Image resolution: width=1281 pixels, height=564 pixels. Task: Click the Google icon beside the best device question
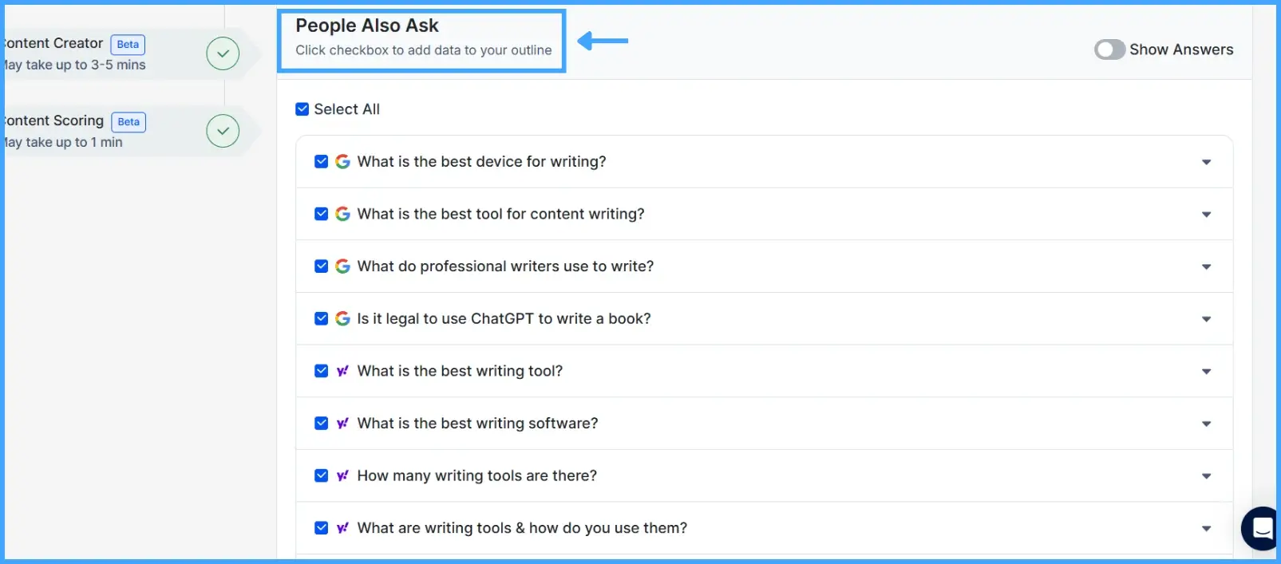coord(342,161)
